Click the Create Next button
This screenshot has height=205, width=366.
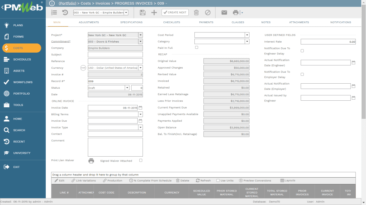[x=175, y=12]
